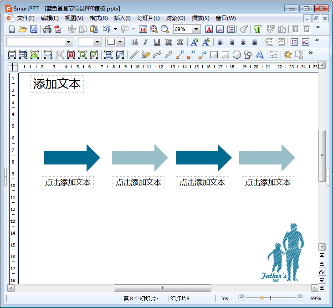
Task: Toggle left paragraph alignment
Action: point(220,42)
